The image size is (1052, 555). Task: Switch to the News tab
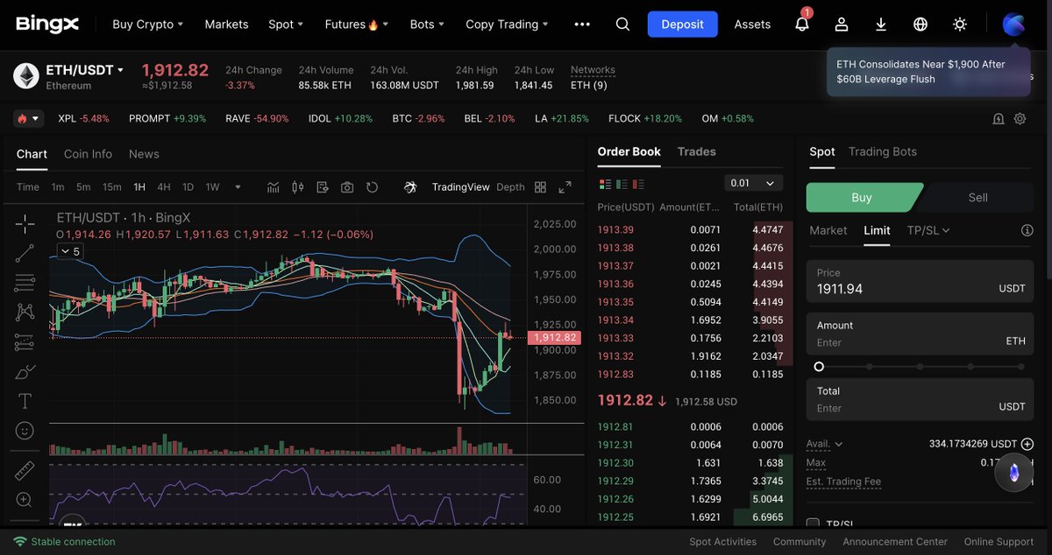tap(144, 154)
